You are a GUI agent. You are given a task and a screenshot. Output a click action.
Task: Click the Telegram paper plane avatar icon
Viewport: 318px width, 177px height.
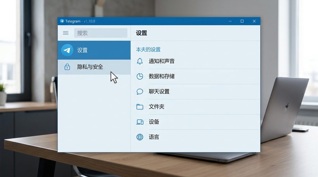coord(67,50)
